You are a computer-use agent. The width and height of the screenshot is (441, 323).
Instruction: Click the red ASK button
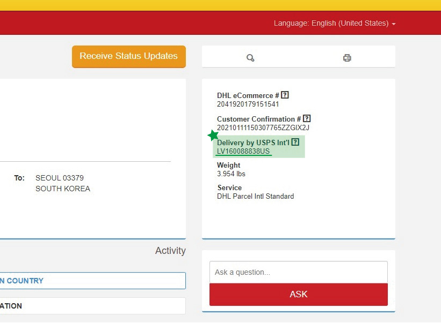click(299, 295)
